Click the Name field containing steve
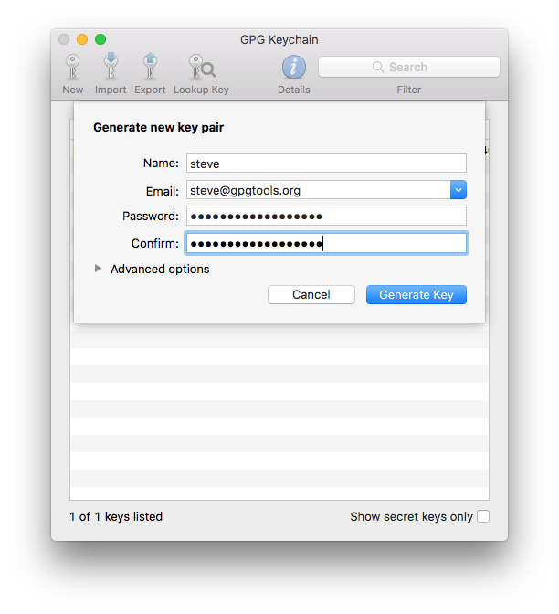 (326, 163)
